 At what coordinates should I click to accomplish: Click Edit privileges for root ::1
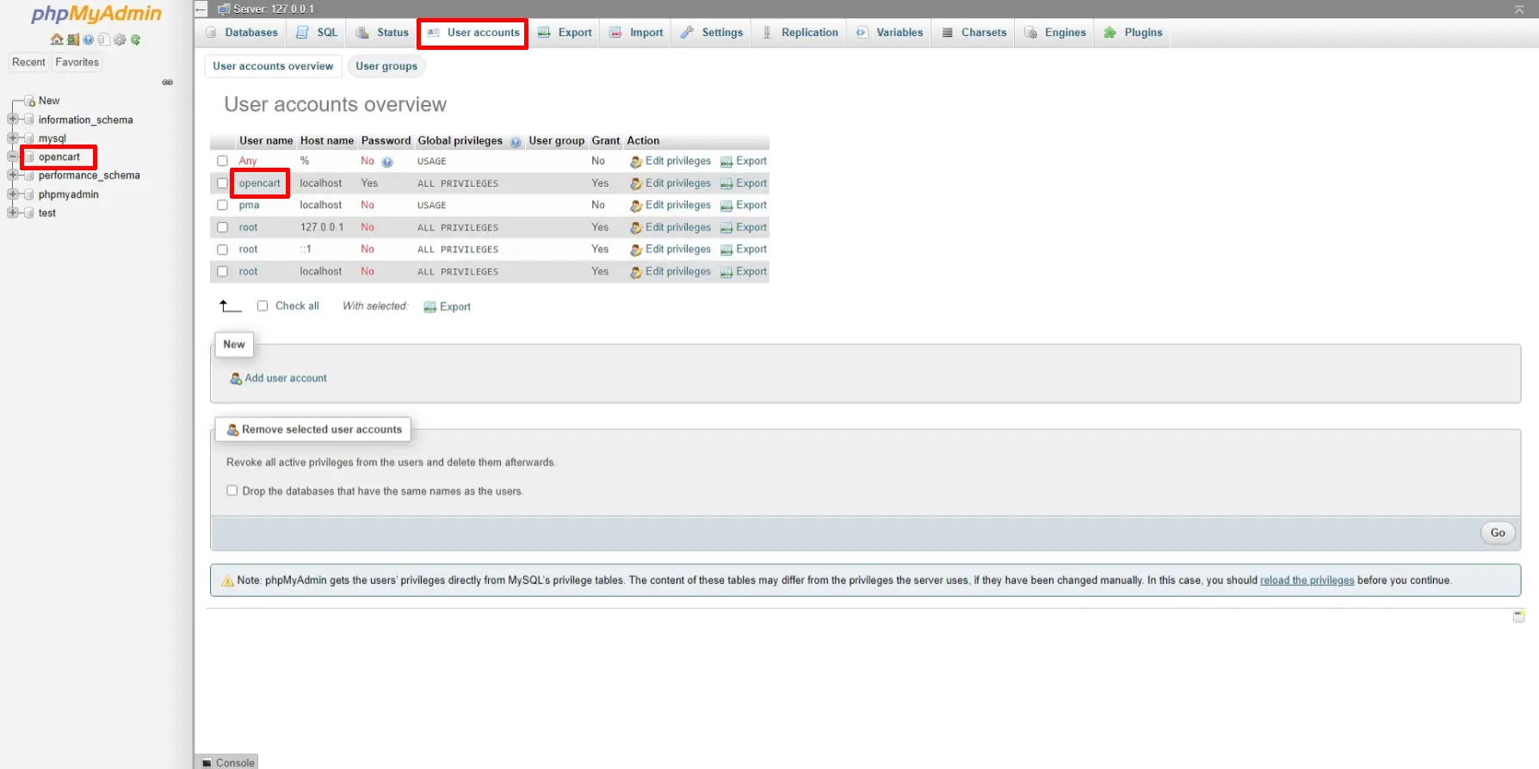[x=671, y=249]
